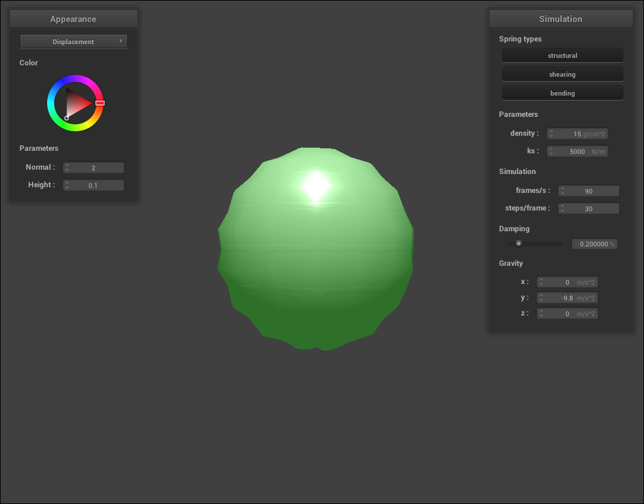This screenshot has width=644, height=504.
Task: Click the Simulation panel title bar
Action: [561, 19]
